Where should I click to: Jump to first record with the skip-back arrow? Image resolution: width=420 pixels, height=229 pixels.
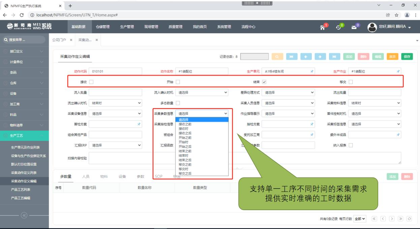coord(292,57)
